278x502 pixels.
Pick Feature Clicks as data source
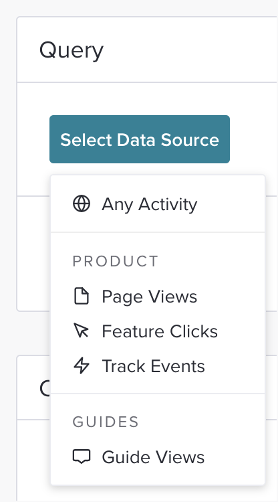click(x=158, y=331)
